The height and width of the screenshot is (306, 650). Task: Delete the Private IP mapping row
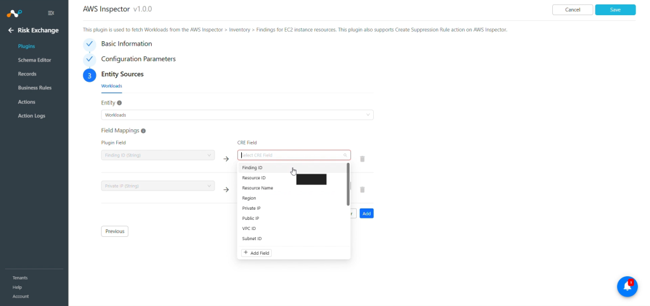[x=362, y=189]
